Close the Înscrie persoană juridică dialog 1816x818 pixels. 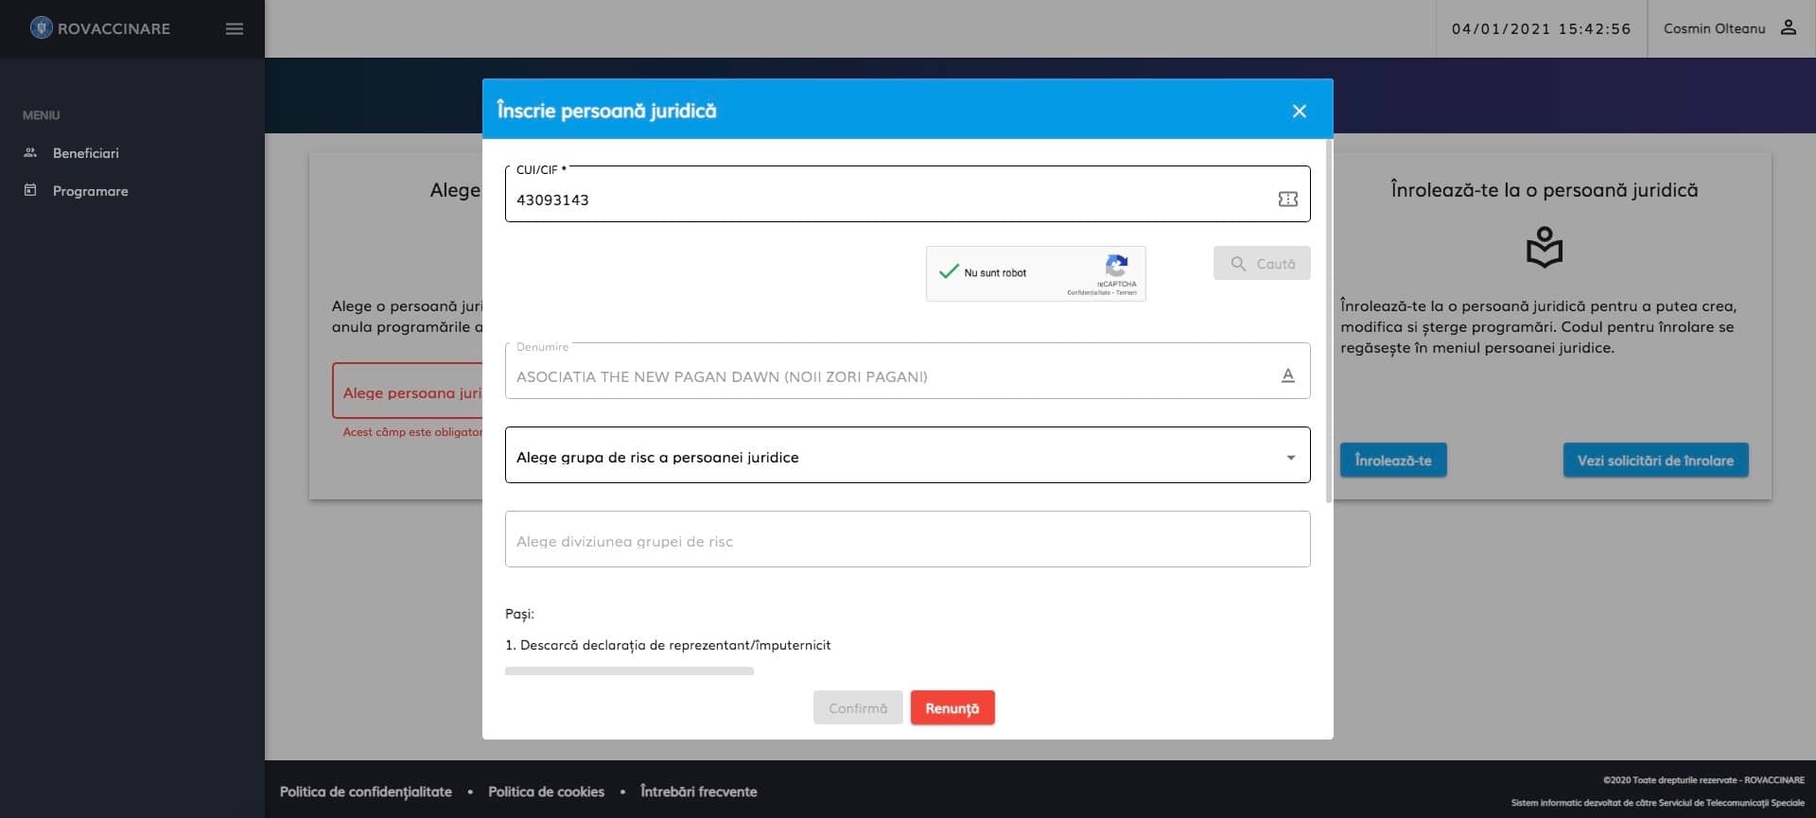point(1300,111)
